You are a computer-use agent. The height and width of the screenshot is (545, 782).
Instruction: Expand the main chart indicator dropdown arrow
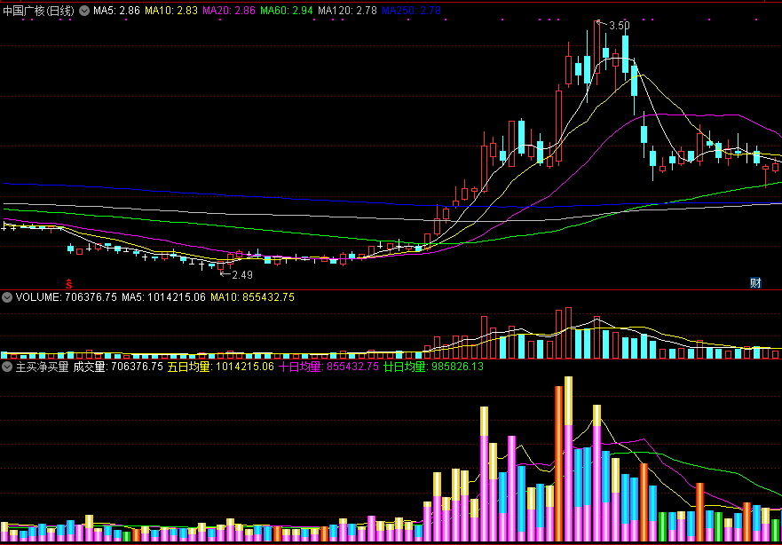click(84, 11)
